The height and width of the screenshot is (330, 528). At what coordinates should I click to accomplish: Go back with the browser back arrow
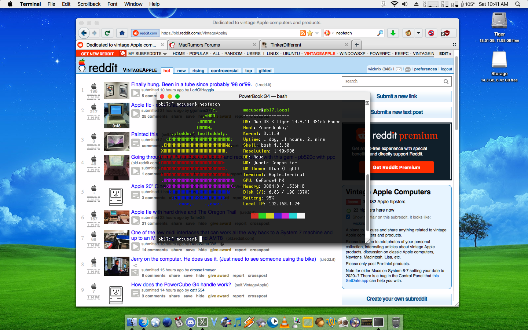tap(84, 33)
